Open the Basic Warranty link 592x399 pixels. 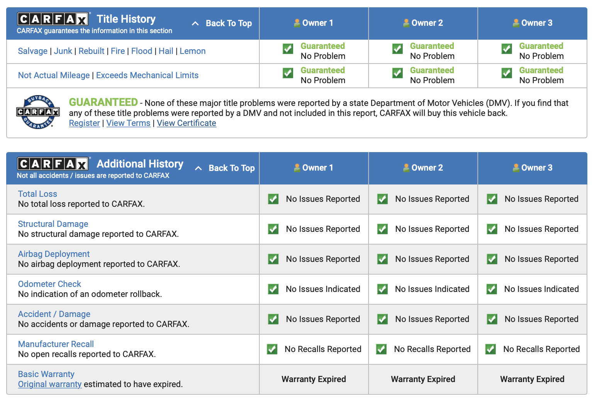(46, 374)
